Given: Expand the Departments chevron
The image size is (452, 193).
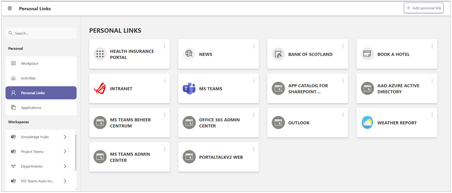Looking at the screenshot, I should pos(65,166).
